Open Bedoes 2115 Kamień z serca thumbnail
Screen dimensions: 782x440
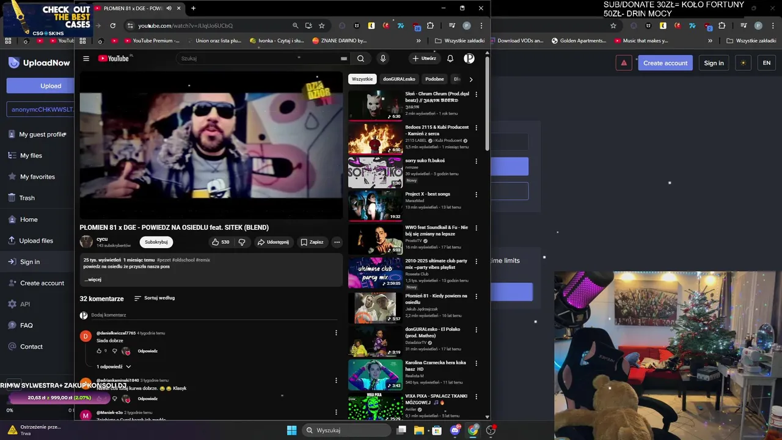tap(375, 139)
